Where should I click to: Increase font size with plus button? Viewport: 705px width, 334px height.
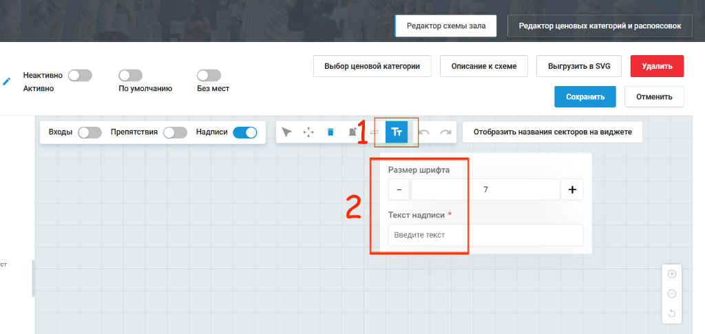pyautogui.click(x=572, y=189)
